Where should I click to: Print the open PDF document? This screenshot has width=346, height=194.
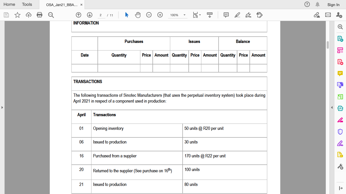[40, 15]
